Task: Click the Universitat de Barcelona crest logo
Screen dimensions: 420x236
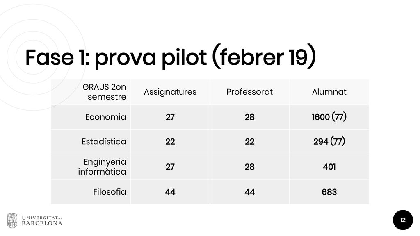Action: coord(12,220)
